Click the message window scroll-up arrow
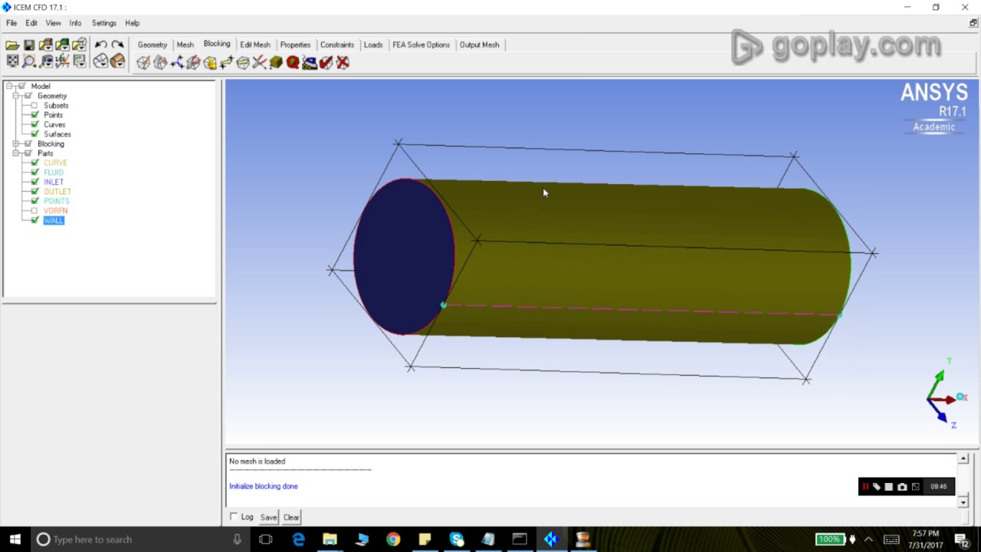 tap(963, 458)
